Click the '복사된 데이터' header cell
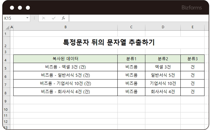Screen dimensions: 211x130 point(66,59)
